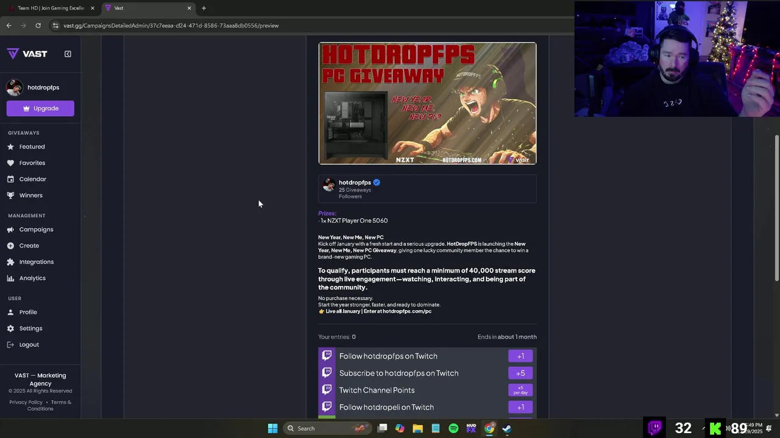Click the '1x NZXT Player One 5060' prize text

click(353, 221)
